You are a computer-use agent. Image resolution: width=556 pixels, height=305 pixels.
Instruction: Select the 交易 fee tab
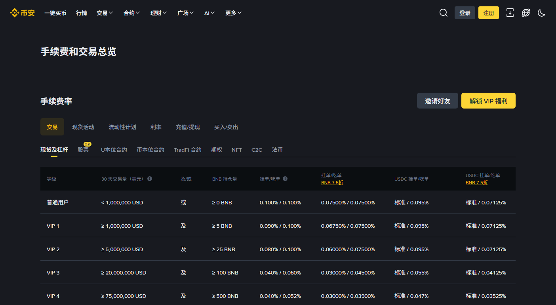point(52,127)
